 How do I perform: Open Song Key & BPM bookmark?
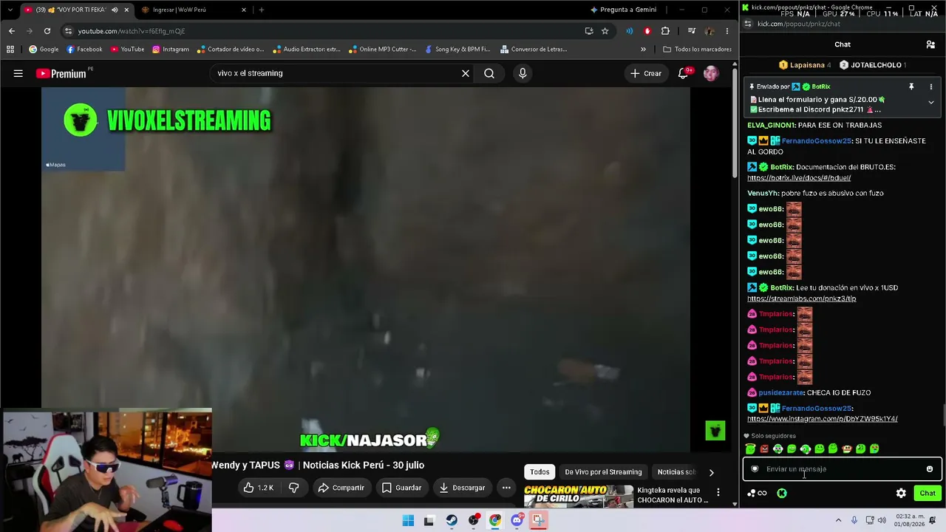click(457, 50)
